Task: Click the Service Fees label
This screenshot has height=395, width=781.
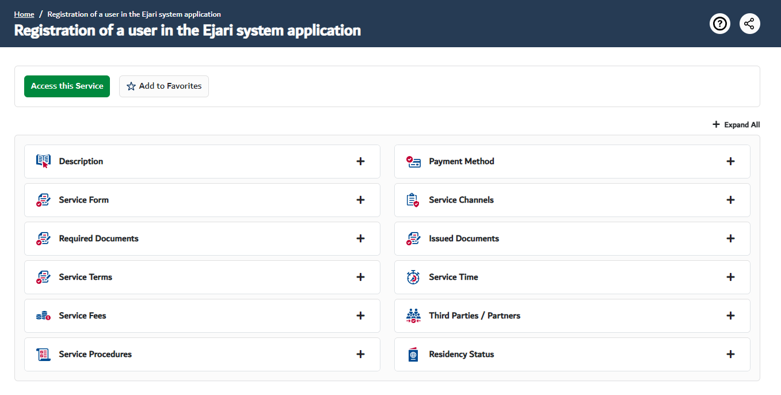Action: pos(83,316)
